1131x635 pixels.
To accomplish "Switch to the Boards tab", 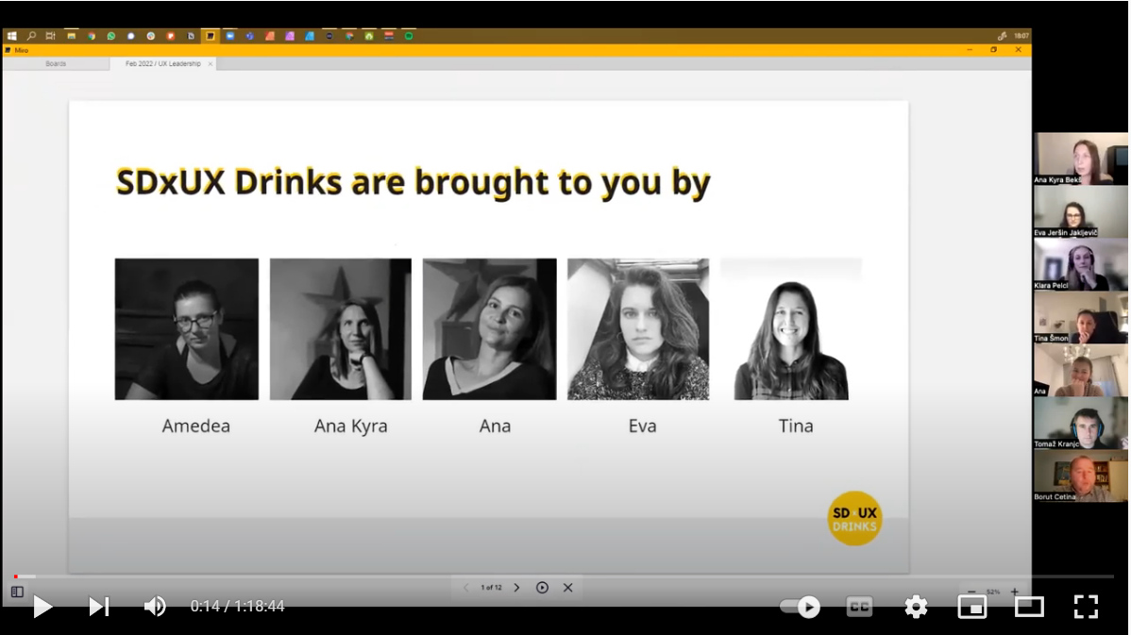I will tap(56, 63).
